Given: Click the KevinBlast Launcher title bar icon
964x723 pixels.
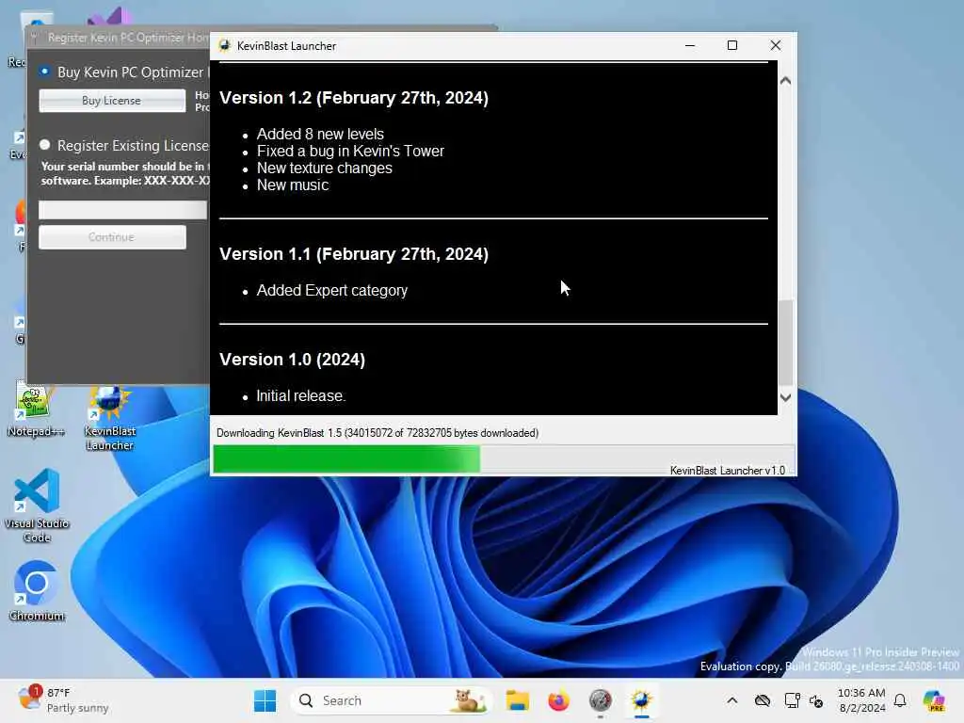Looking at the screenshot, I should click(x=225, y=45).
